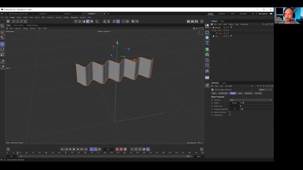Select the Rotate tool in left toolbar
The height and width of the screenshot is (170, 303).
click(2, 49)
